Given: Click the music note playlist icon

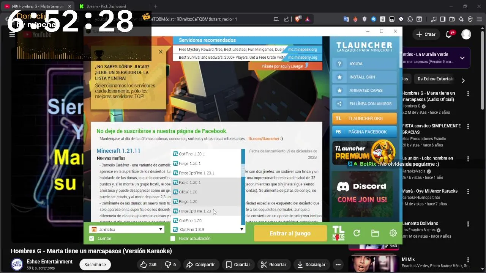Looking at the screenshot, I should 434,19.
